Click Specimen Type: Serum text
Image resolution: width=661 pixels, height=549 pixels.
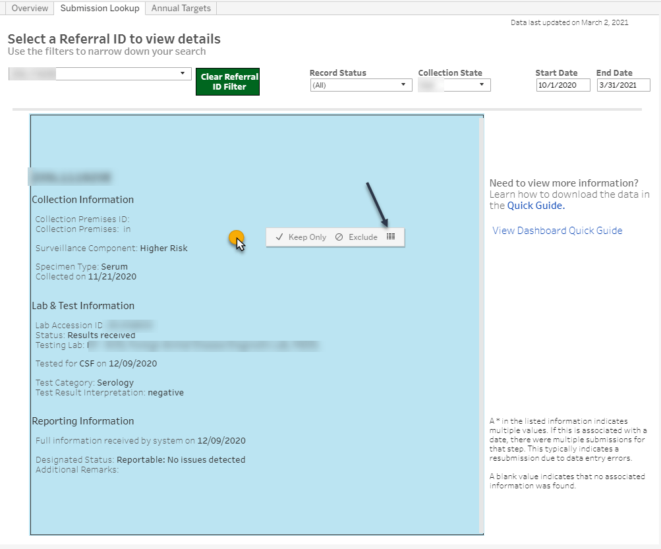click(81, 266)
